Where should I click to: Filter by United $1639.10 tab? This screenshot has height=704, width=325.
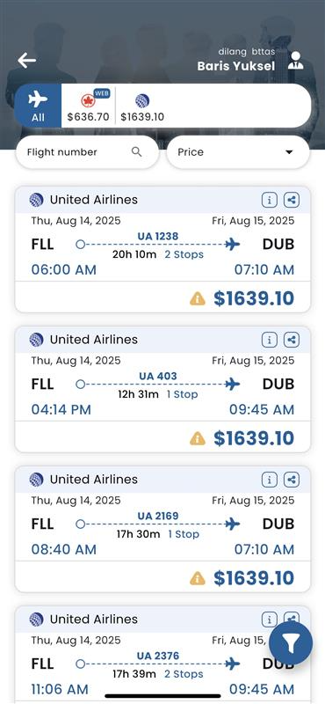(142, 107)
